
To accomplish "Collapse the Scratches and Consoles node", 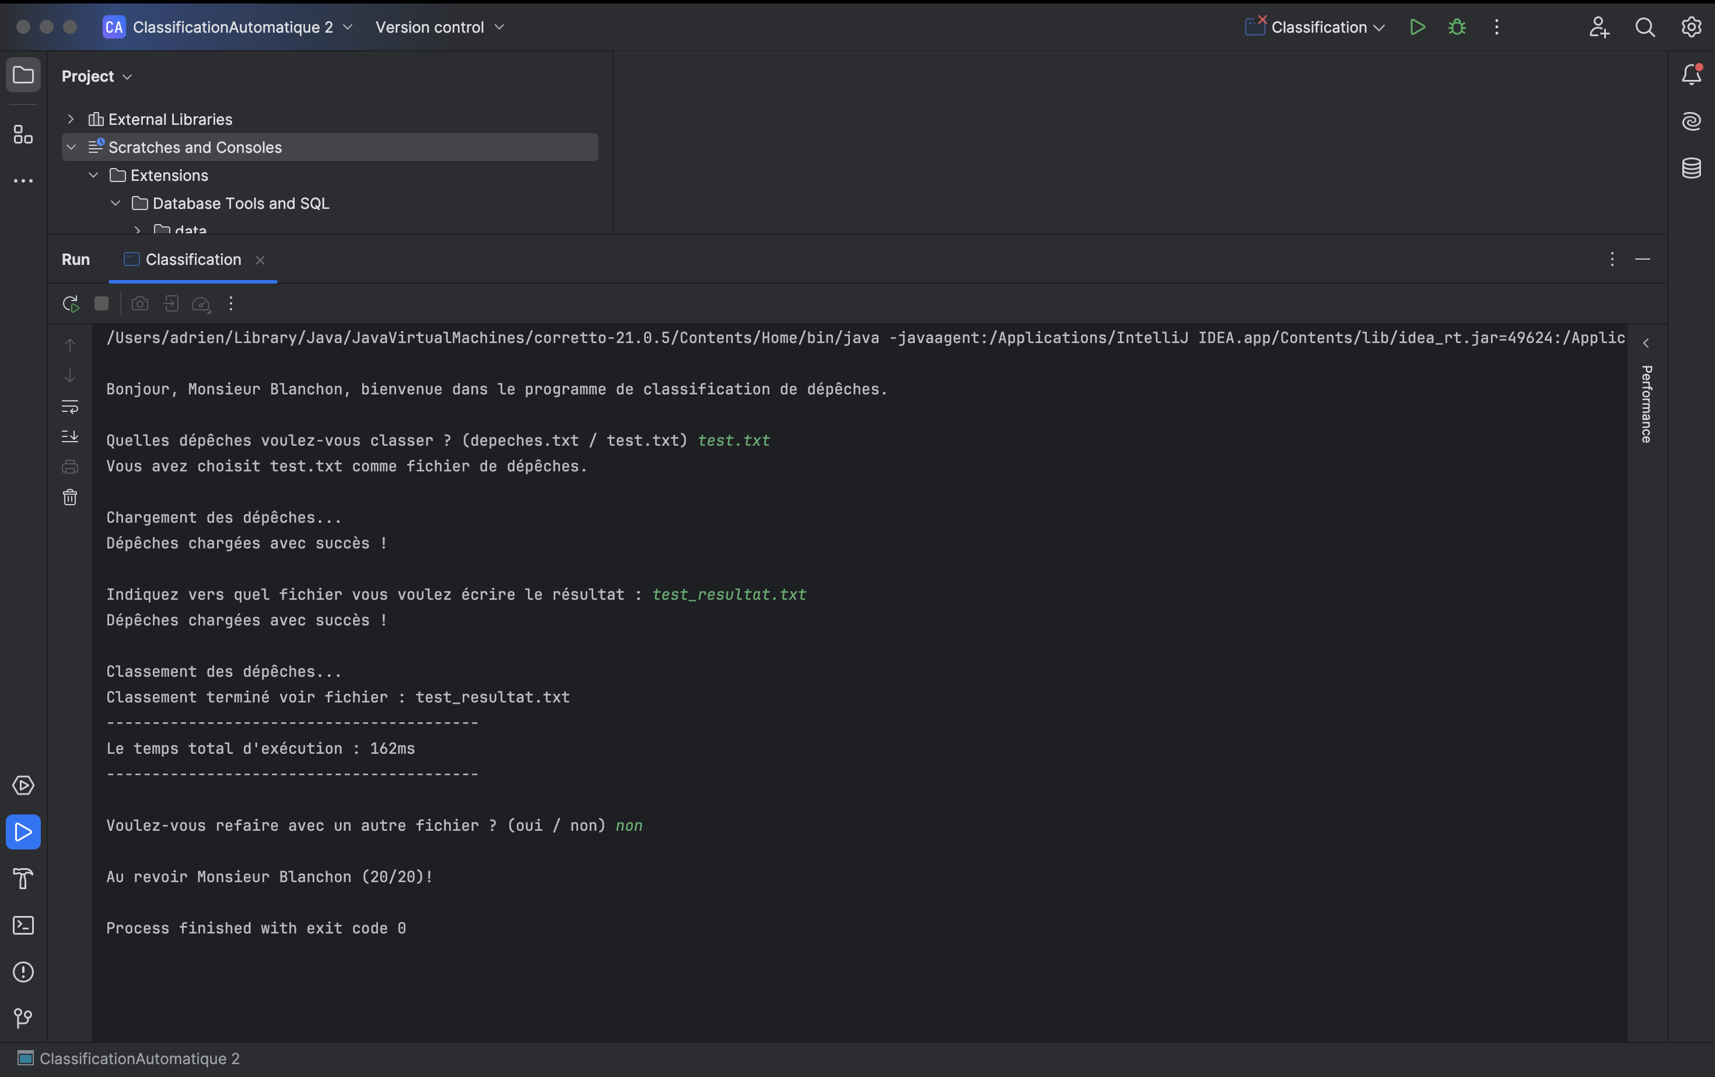I will [71, 148].
